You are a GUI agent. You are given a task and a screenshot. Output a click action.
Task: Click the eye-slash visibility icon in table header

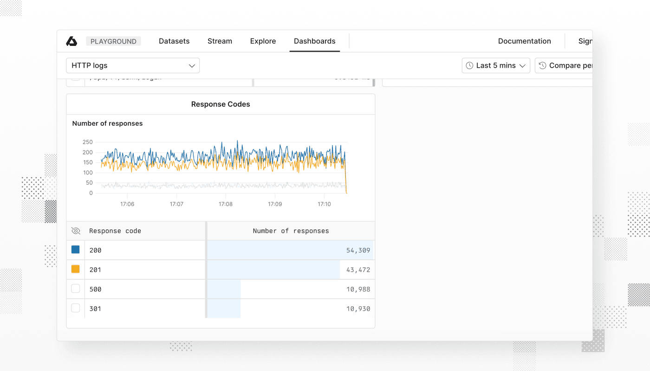(x=76, y=231)
